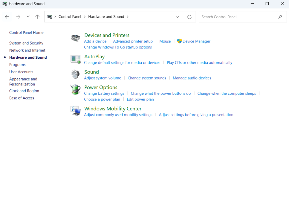Open the Device Manager link
The width and height of the screenshot is (289, 209).
196,41
